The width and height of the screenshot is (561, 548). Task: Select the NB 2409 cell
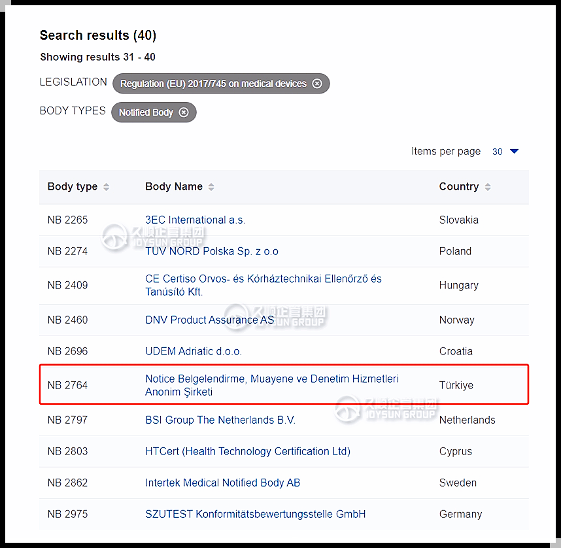pos(67,285)
